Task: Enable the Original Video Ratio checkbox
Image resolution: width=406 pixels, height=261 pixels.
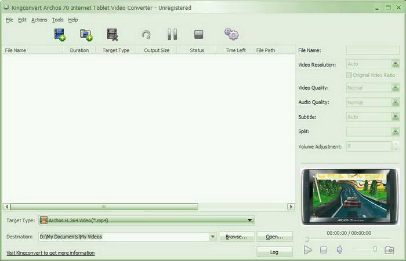Action: coord(349,75)
